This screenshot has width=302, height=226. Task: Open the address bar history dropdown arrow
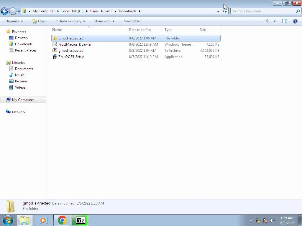(x=218, y=11)
